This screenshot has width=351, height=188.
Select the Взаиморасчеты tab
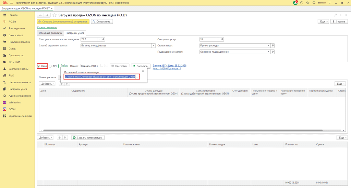point(47,77)
